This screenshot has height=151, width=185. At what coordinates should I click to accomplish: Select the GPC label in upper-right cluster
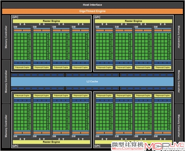[97, 17]
